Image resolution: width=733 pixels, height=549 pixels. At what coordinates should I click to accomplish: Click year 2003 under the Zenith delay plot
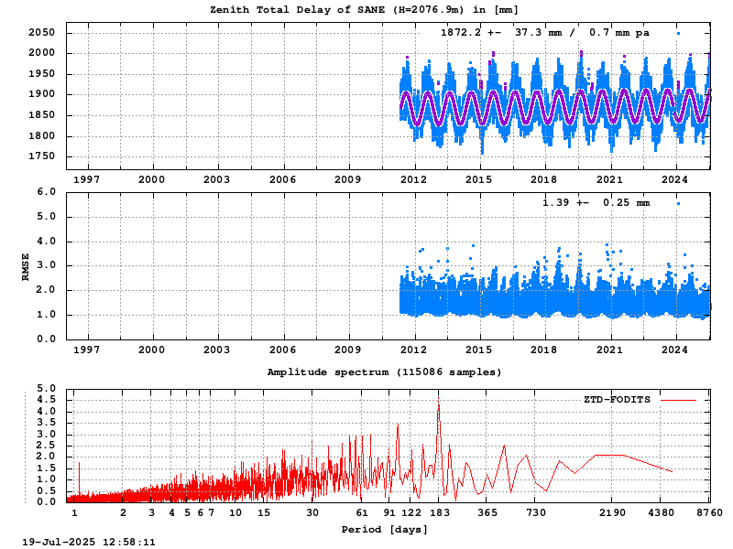point(216,179)
